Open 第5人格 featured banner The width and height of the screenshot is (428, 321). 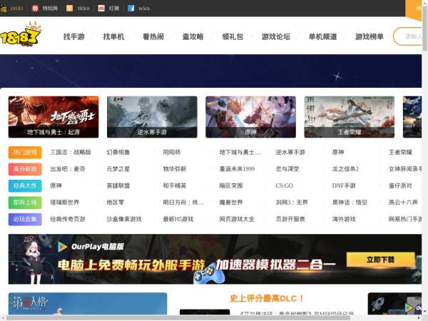click(x=88, y=304)
